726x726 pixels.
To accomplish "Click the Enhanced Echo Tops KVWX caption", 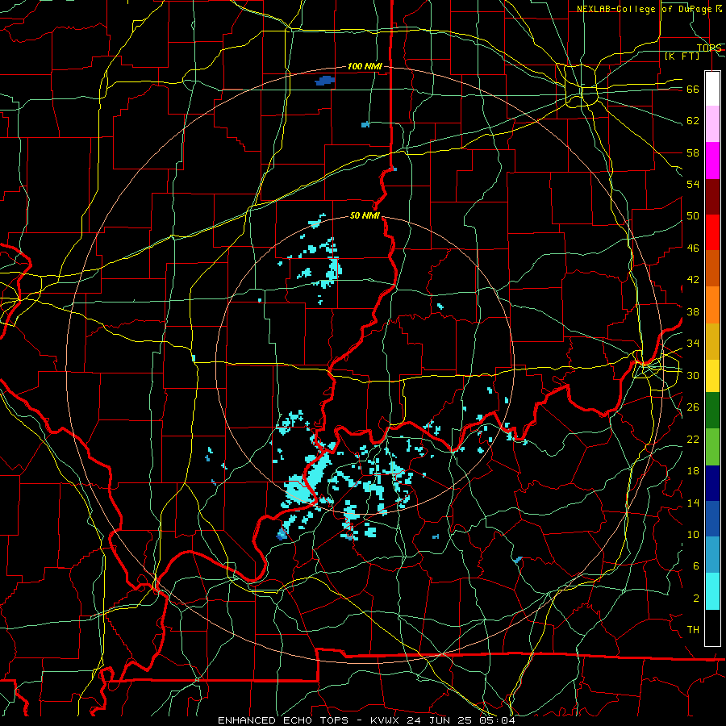I will (x=366, y=720).
